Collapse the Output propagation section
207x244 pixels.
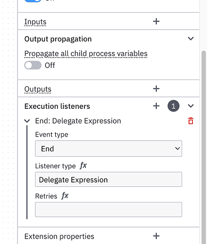(191, 39)
